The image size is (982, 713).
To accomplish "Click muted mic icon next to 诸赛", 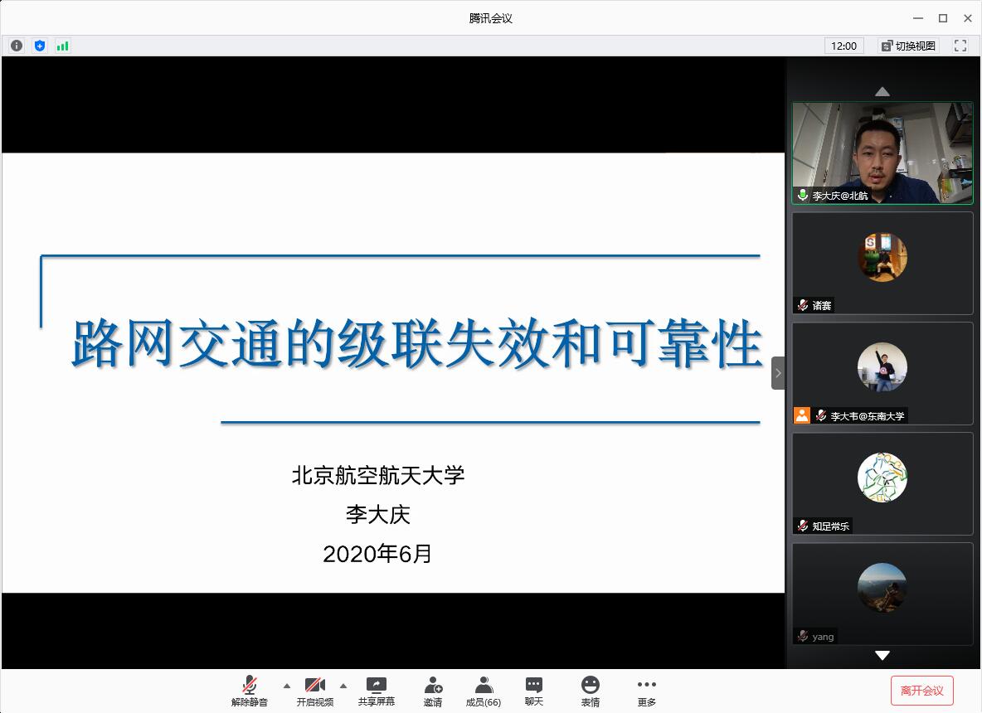I will [x=803, y=305].
